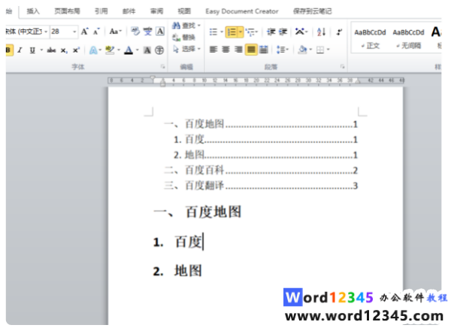Apply the 正文 style

[370, 38]
